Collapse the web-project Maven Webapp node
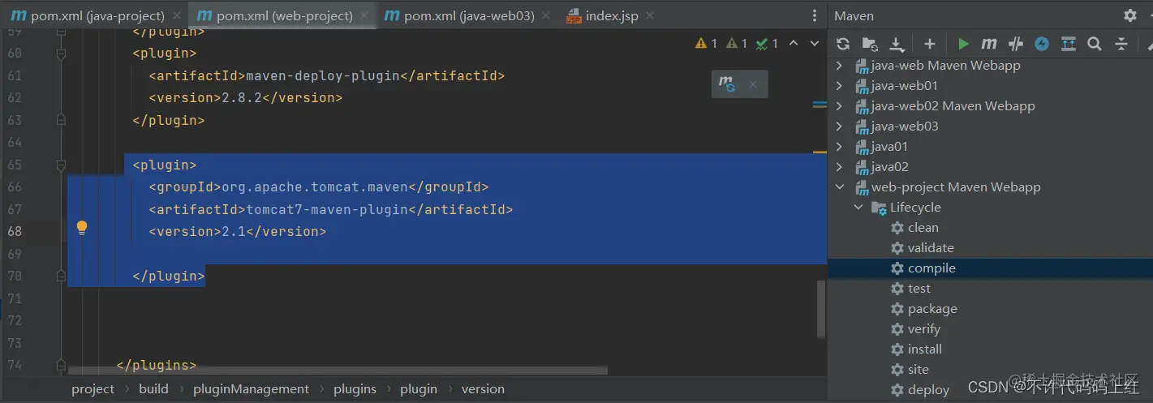Viewport: 1153px width, 403px height. click(x=840, y=187)
